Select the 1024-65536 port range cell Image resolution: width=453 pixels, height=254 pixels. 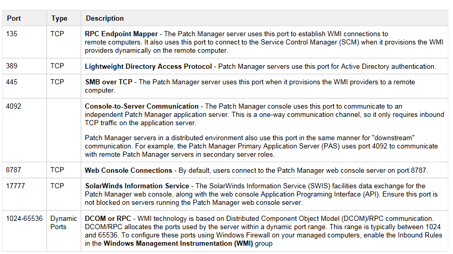point(24,231)
